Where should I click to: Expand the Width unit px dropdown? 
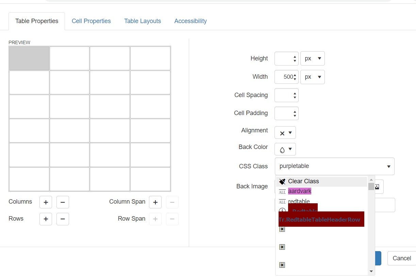(x=312, y=77)
